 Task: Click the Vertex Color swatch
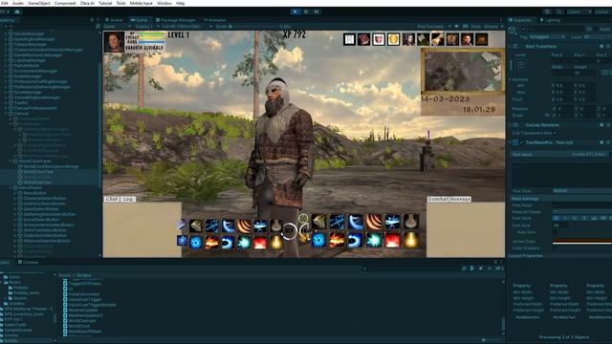tap(581, 242)
